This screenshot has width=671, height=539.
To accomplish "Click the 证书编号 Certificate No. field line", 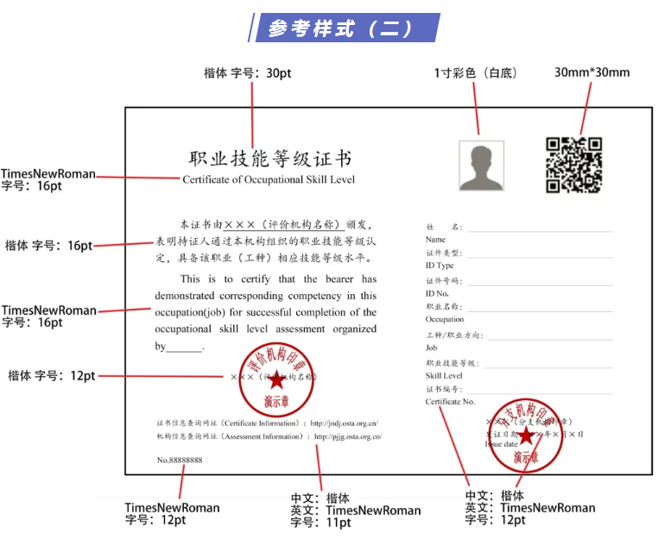I will (539, 392).
